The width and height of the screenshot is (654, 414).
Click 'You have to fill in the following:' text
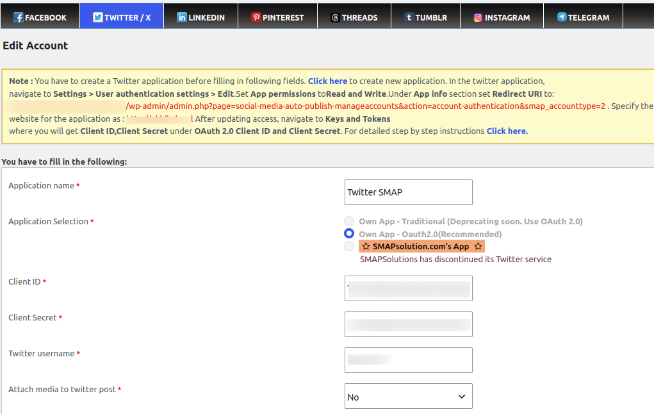(x=64, y=161)
